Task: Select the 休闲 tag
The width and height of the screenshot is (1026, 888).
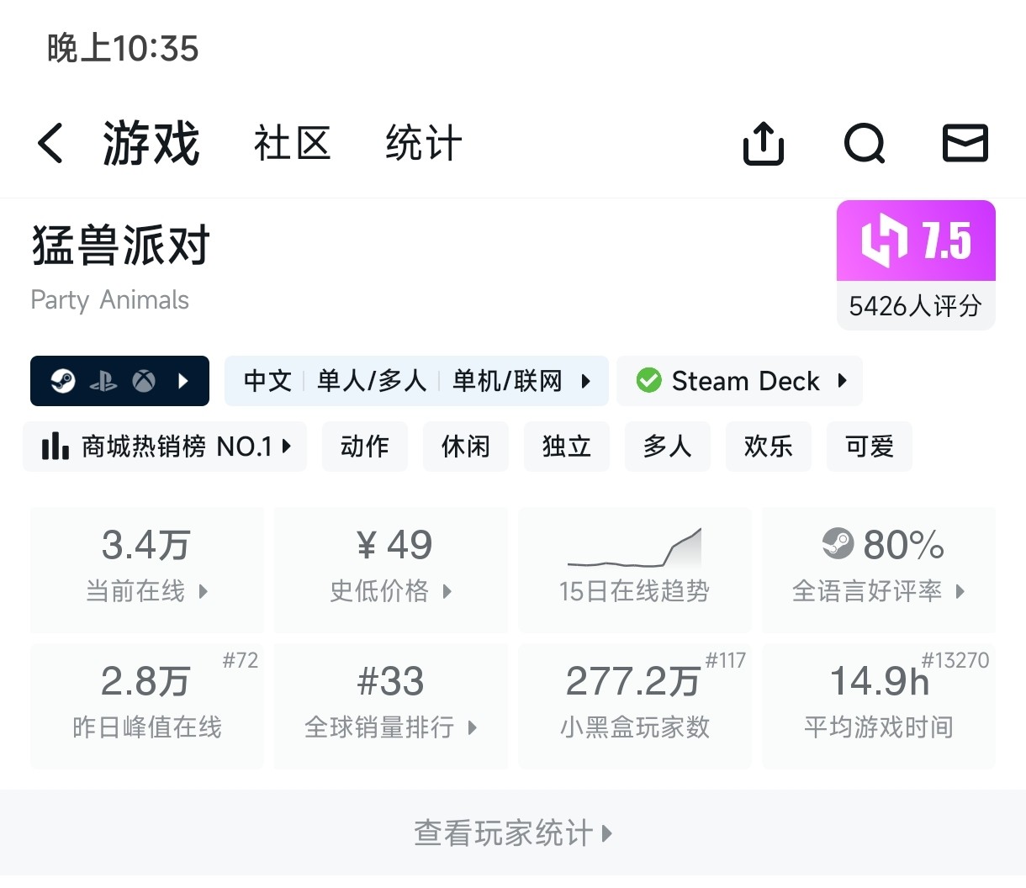Action: click(x=466, y=446)
